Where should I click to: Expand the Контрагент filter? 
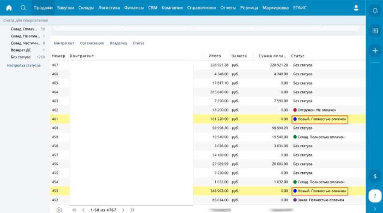pos(64,43)
